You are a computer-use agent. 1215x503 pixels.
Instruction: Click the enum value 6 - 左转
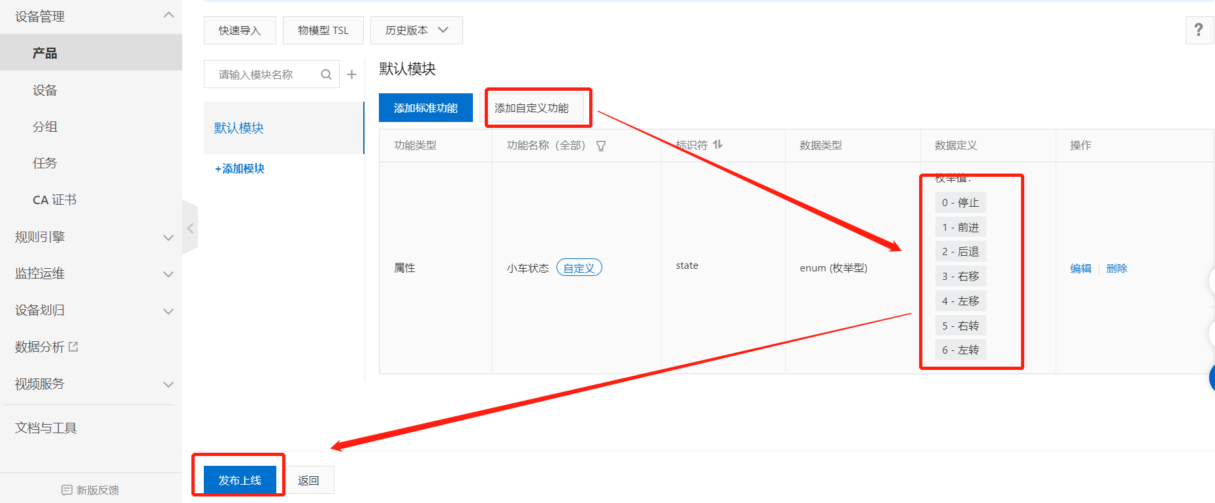[960, 350]
